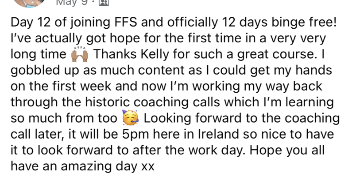Click the word Ireland in the post
Screen dimensions: 356x188
(x=219, y=134)
